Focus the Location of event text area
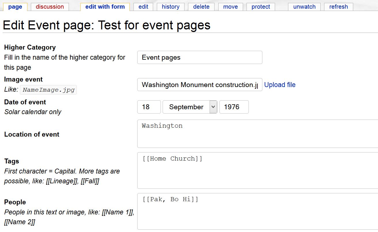 (x=257, y=134)
